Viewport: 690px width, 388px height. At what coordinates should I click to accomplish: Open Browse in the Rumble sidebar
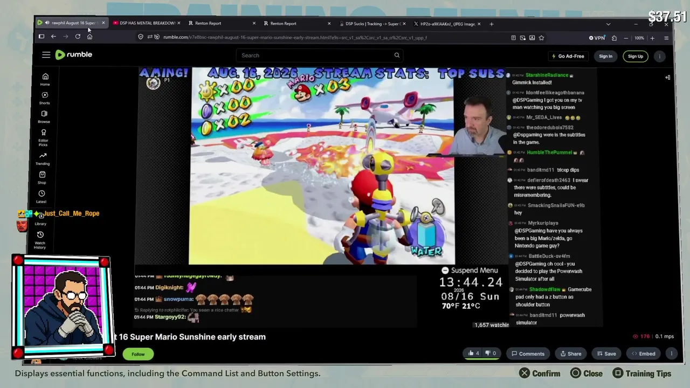[x=44, y=117]
